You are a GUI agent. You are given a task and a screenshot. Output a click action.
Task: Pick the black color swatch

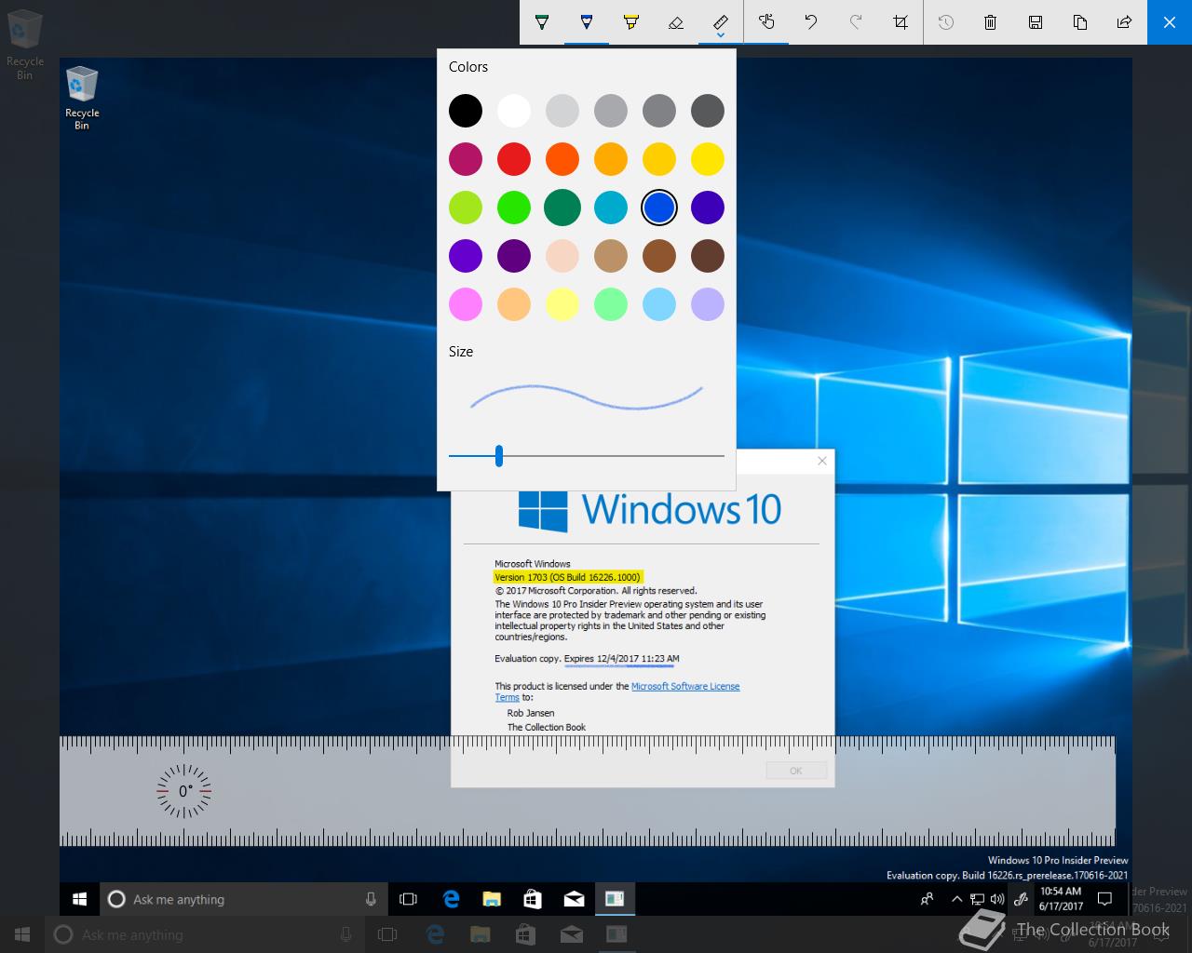point(466,111)
